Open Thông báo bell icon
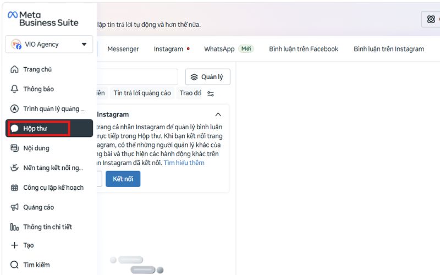Image resolution: width=440 pixels, height=275 pixels. pyautogui.click(x=14, y=89)
